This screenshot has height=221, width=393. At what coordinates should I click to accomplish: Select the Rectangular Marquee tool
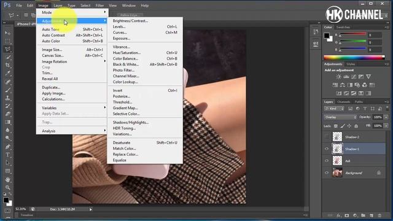click(x=8, y=41)
